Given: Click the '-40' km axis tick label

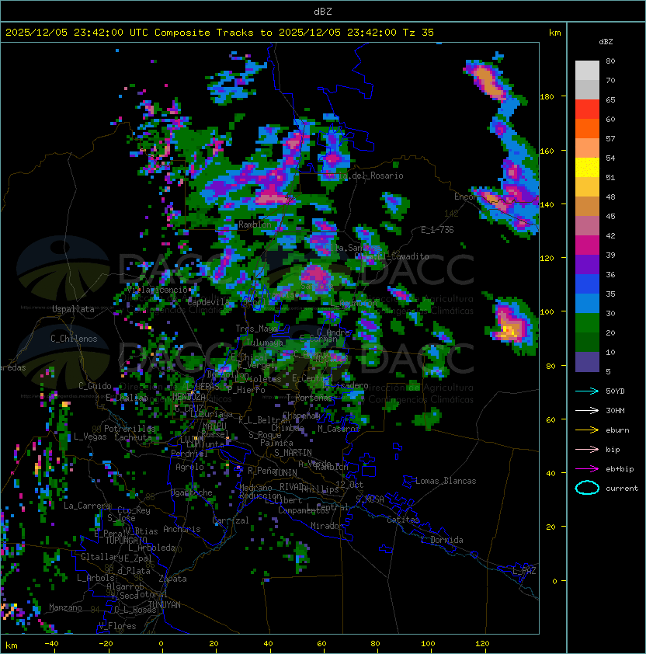Looking at the screenshot, I should tap(51, 644).
